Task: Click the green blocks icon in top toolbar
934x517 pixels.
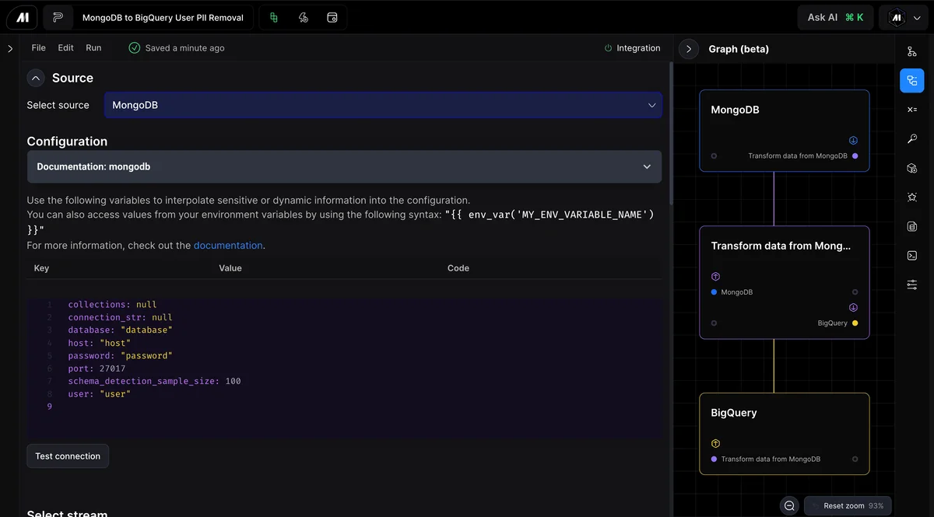Action: point(274,17)
